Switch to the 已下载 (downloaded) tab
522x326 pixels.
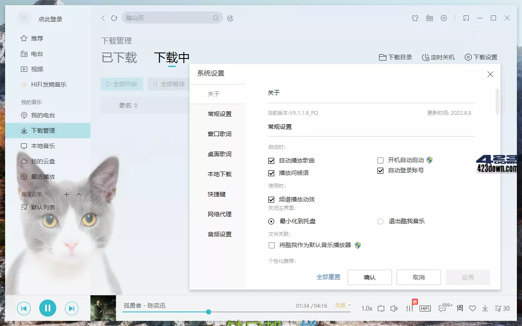119,59
